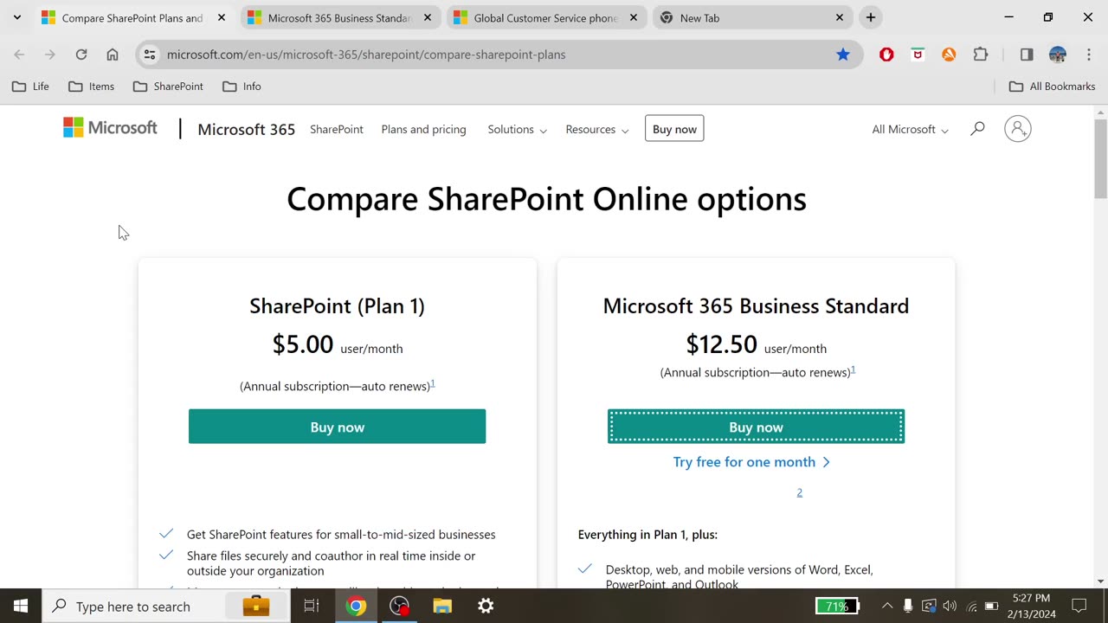Click the volume speaker tray icon

pos(950,606)
